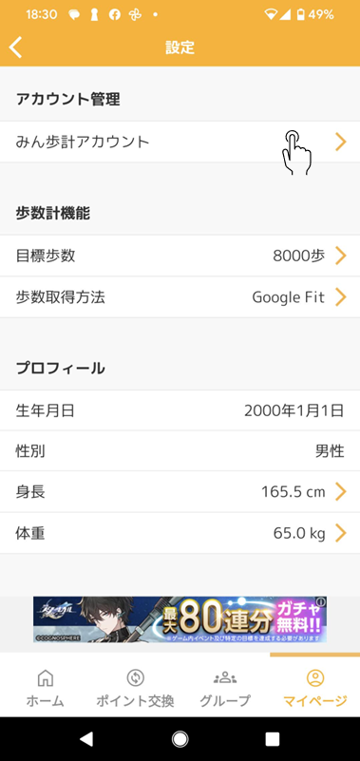Tap the 目標歩数 label
This screenshot has height=761, width=360.
pyautogui.click(x=46, y=256)
